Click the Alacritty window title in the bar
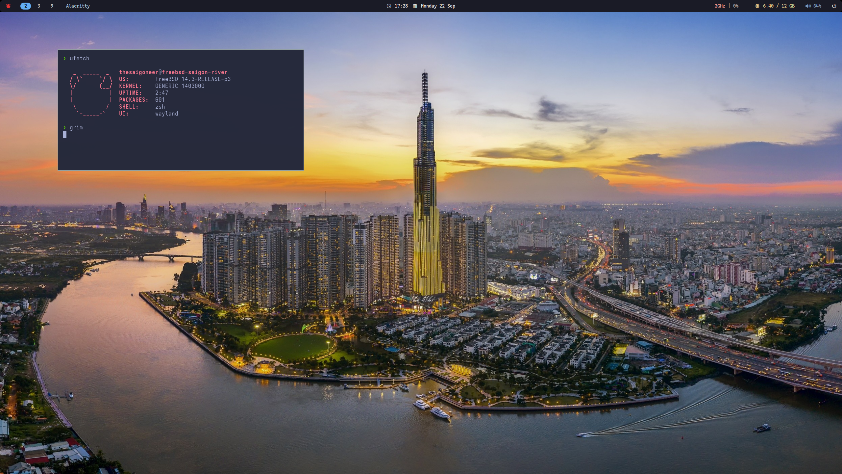842x474 pixels. click(78, 6)
